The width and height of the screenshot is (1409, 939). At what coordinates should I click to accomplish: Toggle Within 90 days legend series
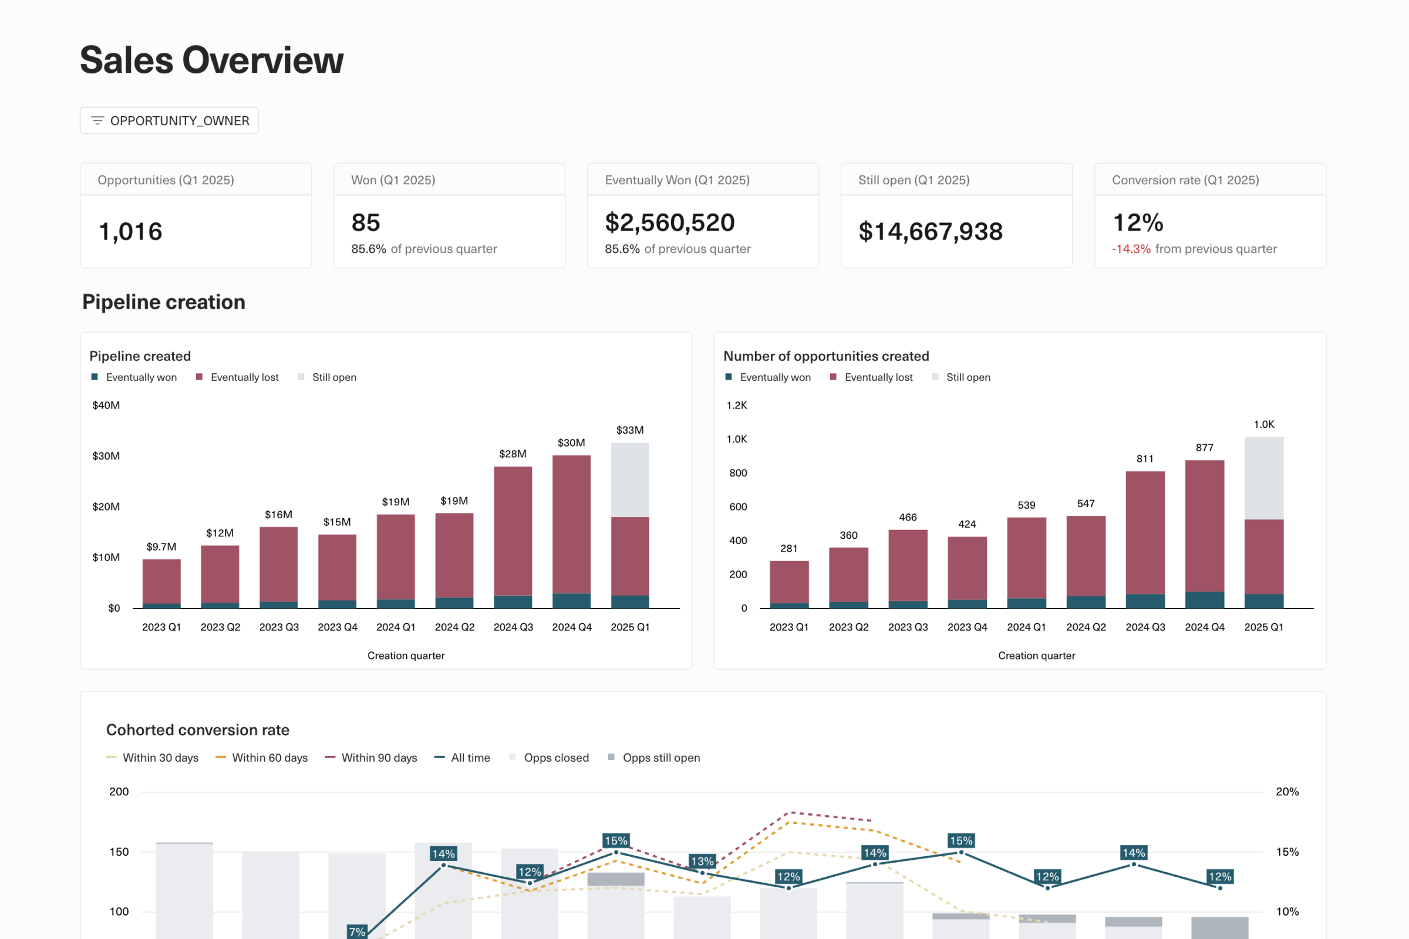[372, 758]
